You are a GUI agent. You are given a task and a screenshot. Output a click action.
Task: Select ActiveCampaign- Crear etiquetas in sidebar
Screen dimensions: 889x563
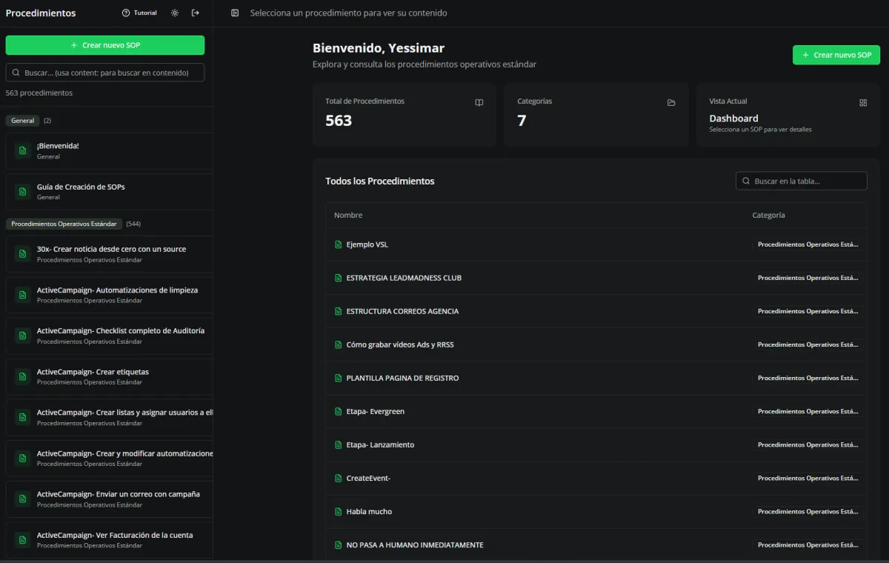point(93,372)
